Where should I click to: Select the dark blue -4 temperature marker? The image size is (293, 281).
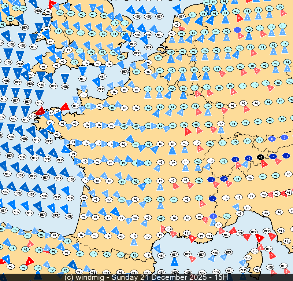coord(273,156)
